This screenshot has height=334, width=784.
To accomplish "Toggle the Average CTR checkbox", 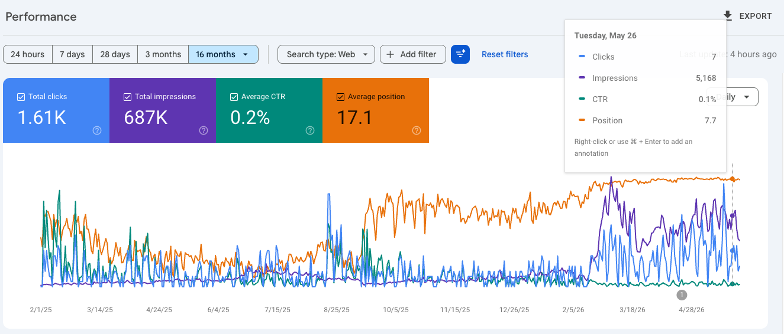I will (234, 97).
